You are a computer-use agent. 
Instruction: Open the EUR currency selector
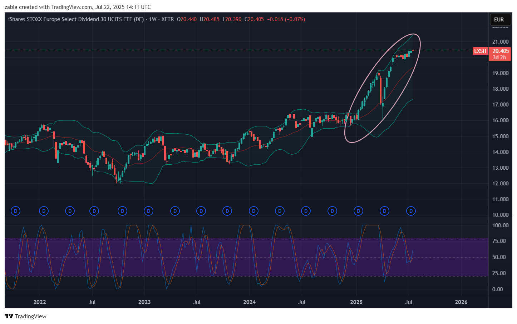[499, 20]
